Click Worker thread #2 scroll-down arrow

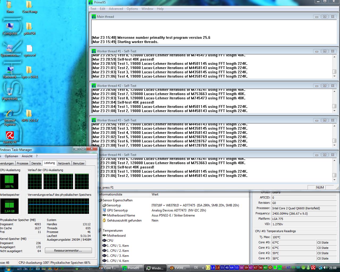pos(334,111)
